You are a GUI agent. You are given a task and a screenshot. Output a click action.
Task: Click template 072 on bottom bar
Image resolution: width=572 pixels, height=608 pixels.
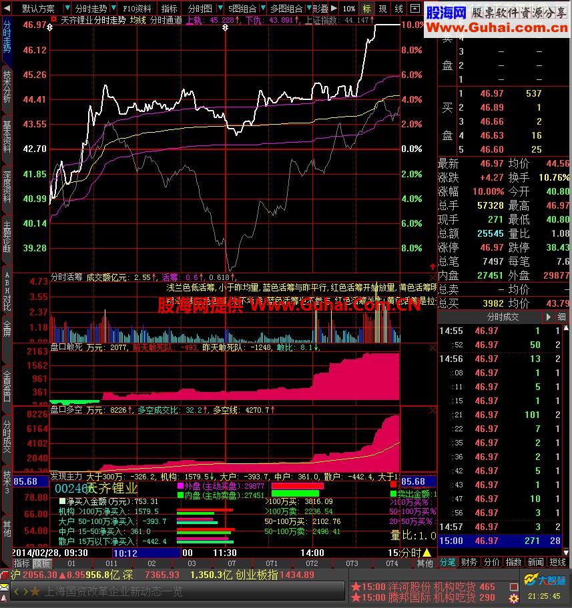click(x=312, y=563)
